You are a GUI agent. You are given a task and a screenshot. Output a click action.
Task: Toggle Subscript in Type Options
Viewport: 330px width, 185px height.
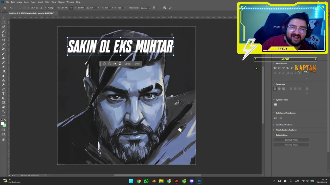(287, 68)
